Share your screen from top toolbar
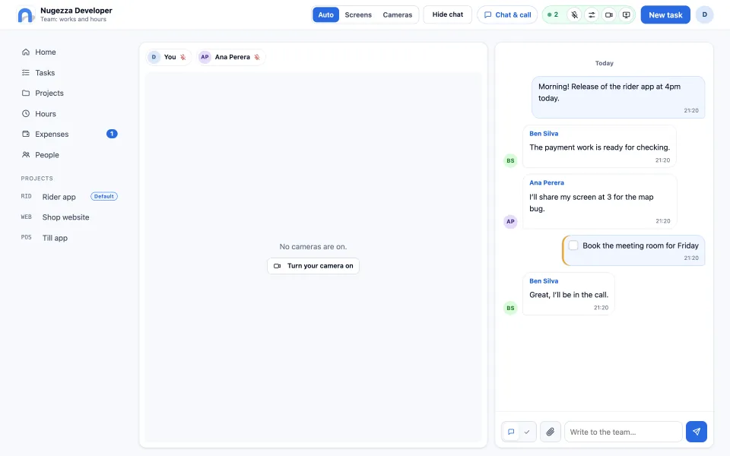This screenshot has width=730, height=456. (x=626, y=15)
